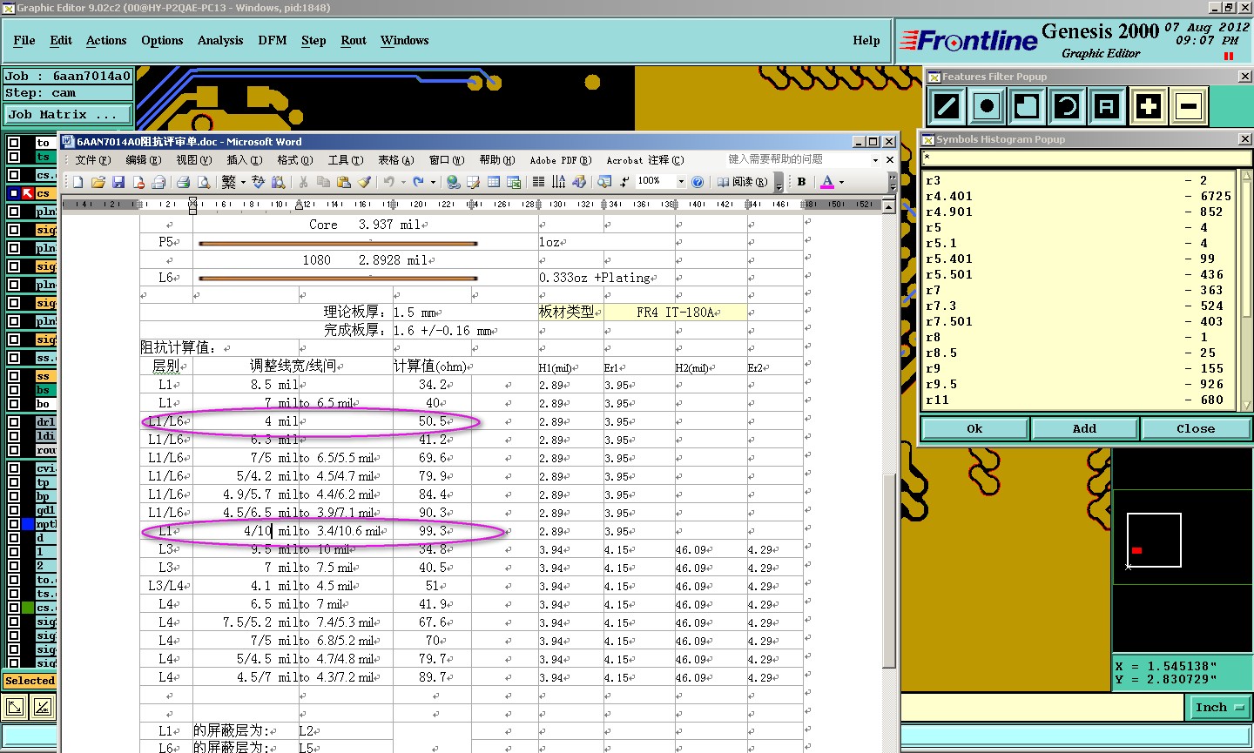The height and width of the screenshot is (753, 1254).
Task: Select the line feature filter icon
Action: point(947,107)
